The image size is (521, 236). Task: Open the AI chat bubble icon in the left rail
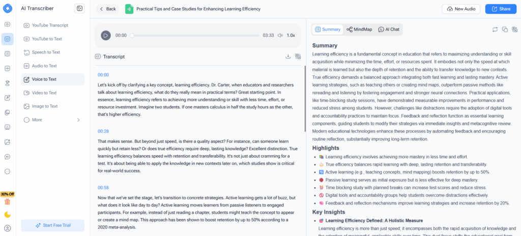coord(7,157)
